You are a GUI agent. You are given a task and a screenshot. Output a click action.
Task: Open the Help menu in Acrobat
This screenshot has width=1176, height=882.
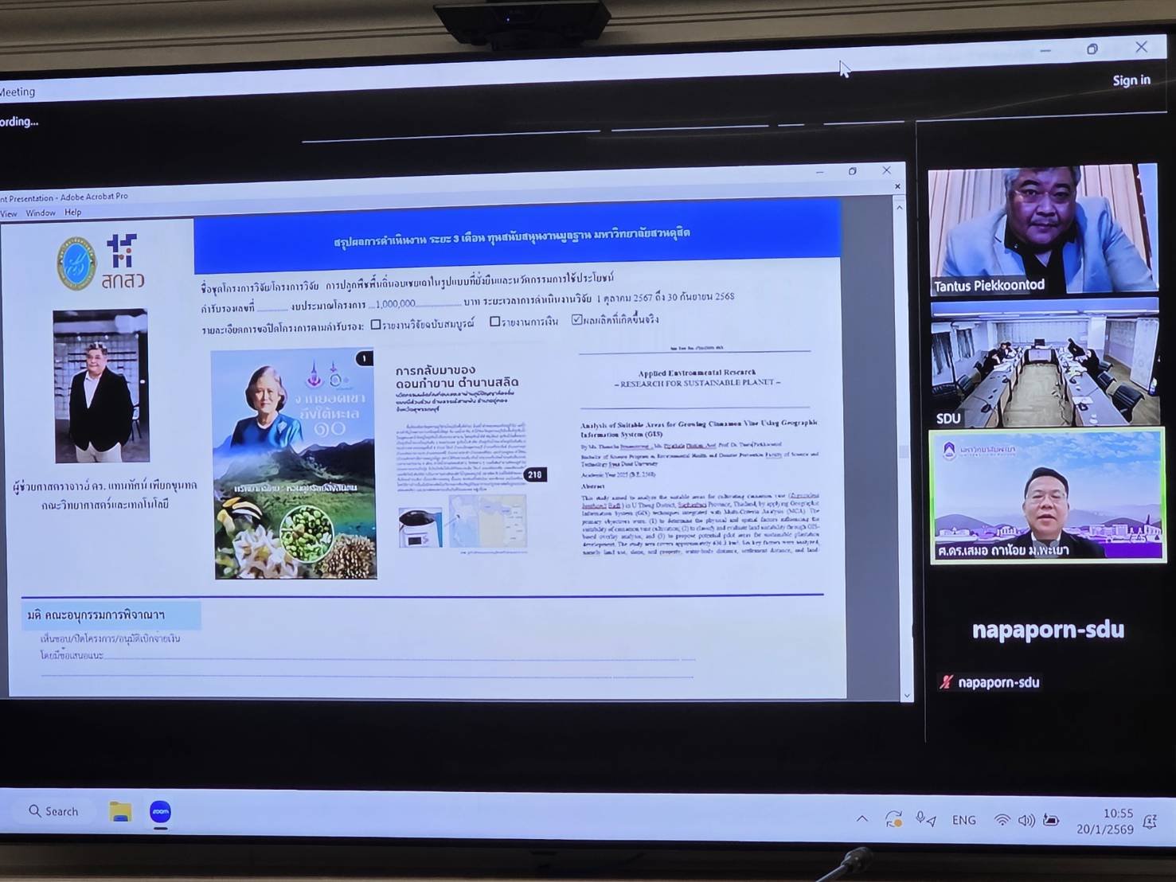coord(73,213)
